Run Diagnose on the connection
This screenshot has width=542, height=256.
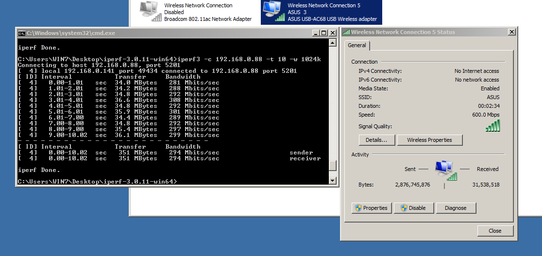pyautogui.click(x=455, y=208)
